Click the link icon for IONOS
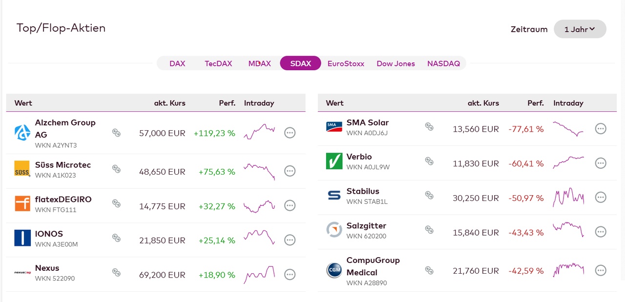 pos(116,238)
